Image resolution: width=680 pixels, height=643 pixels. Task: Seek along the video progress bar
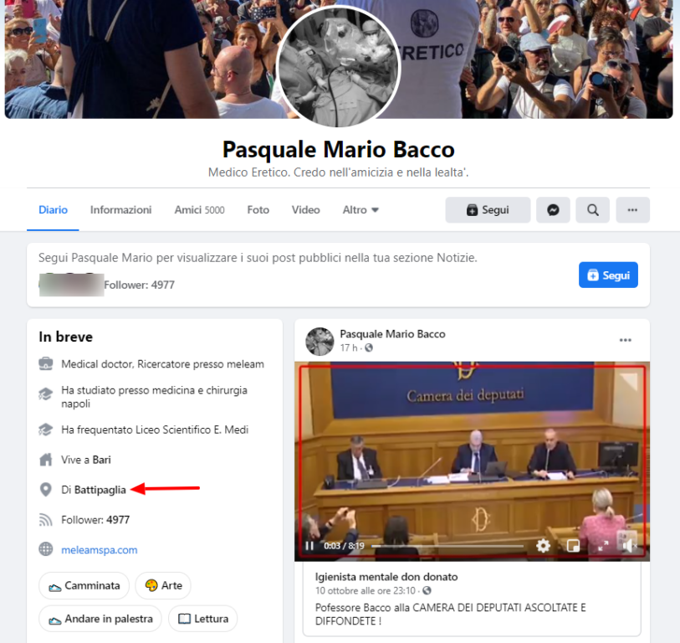[447, 546]
